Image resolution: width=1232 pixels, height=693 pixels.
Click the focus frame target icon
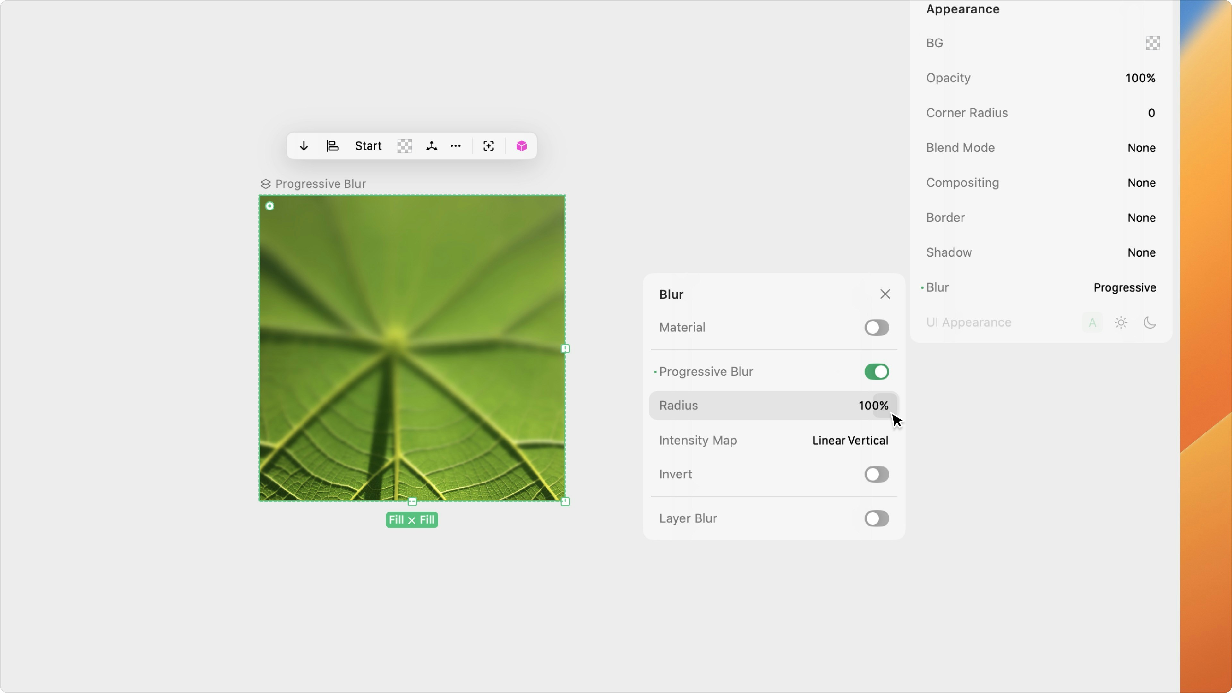488,146
